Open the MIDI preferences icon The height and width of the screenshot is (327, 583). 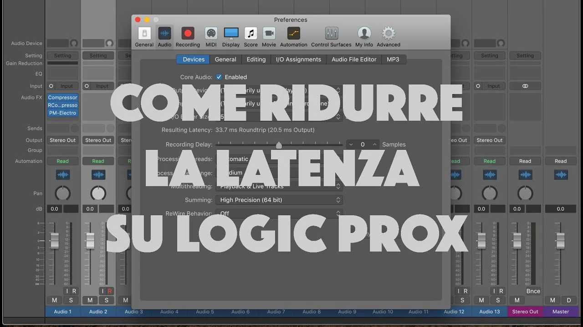coord(211,34)
